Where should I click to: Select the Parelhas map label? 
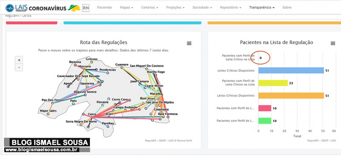click(108, 123)
